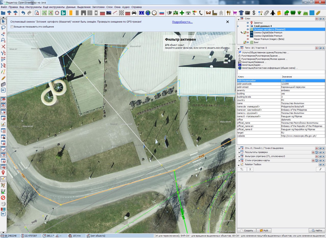Click the fork and spoon food preset
The image size is (326, 238).
pos(228,12)
